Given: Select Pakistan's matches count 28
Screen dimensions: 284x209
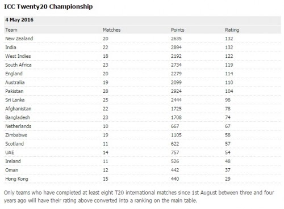Looking at the screenshot, I should click(x=106, y=91).
